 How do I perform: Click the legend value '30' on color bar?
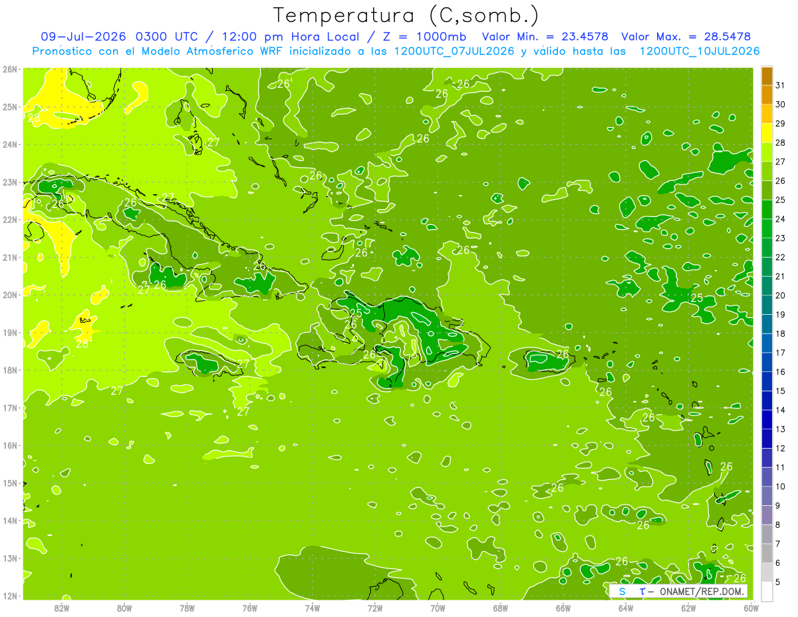tap(781, 104)
